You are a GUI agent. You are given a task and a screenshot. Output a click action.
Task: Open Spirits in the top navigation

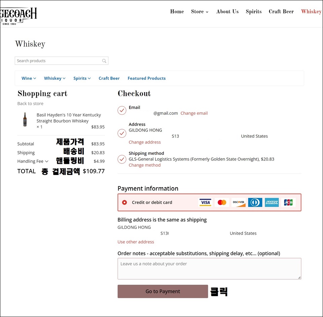pos(254,11)
